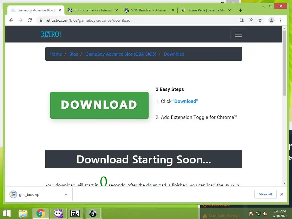Viewport: 292px width, 219px height.
Task: Click the browser forward arrow
Action: pyautogui.click(x=21, y=20)
